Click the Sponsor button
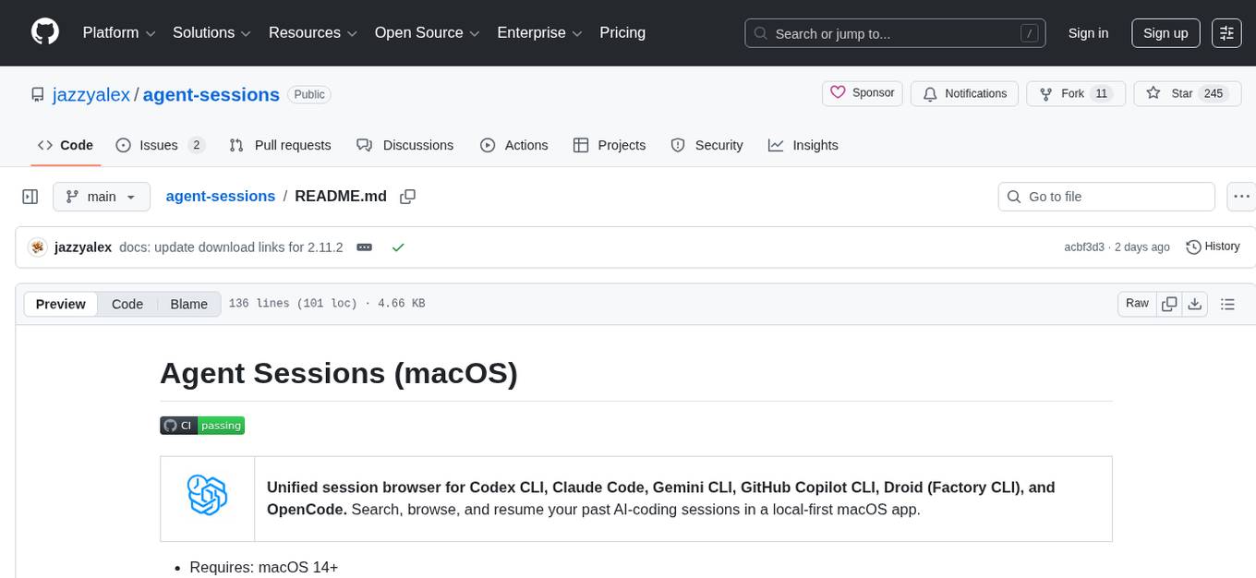1256x578 pixels. coord(863,93)
